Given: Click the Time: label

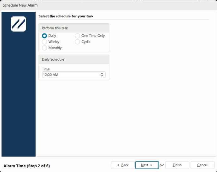Looking at the screenshot, I should click(x=46, y=69).
